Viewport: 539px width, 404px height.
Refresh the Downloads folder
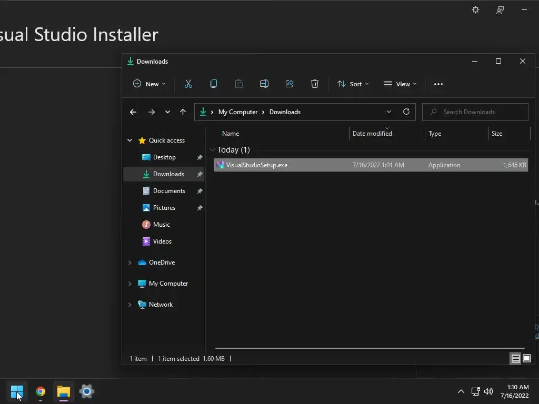click(406, 112)
